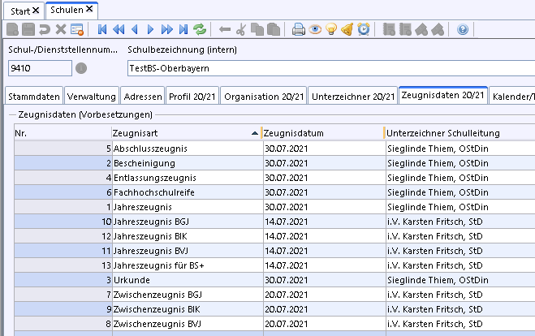
Task: Open the Profil 20/21 tab
Action: tap(192, 97)
